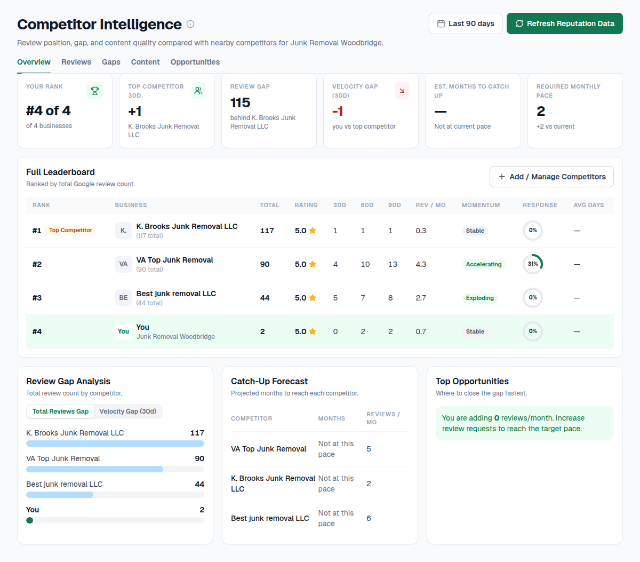
Task: Click the RESPONSE column header
Action: pyautogui.click(x=540, y=205)
